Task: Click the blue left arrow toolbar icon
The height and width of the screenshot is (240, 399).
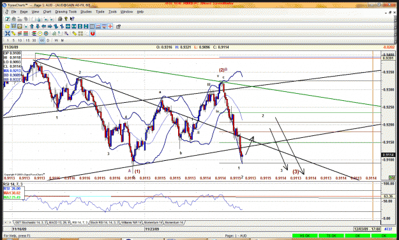Action: click(44, 26)
